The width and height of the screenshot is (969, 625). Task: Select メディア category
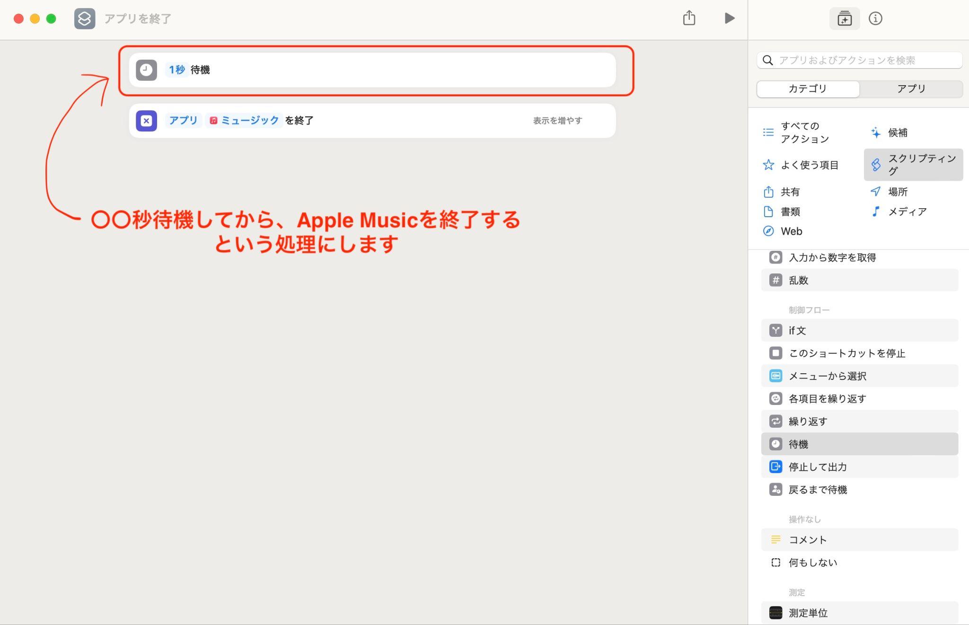[899, 211]
